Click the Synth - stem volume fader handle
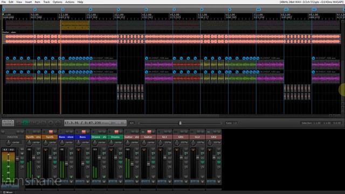The image size is (345, 194). [33, 158]
